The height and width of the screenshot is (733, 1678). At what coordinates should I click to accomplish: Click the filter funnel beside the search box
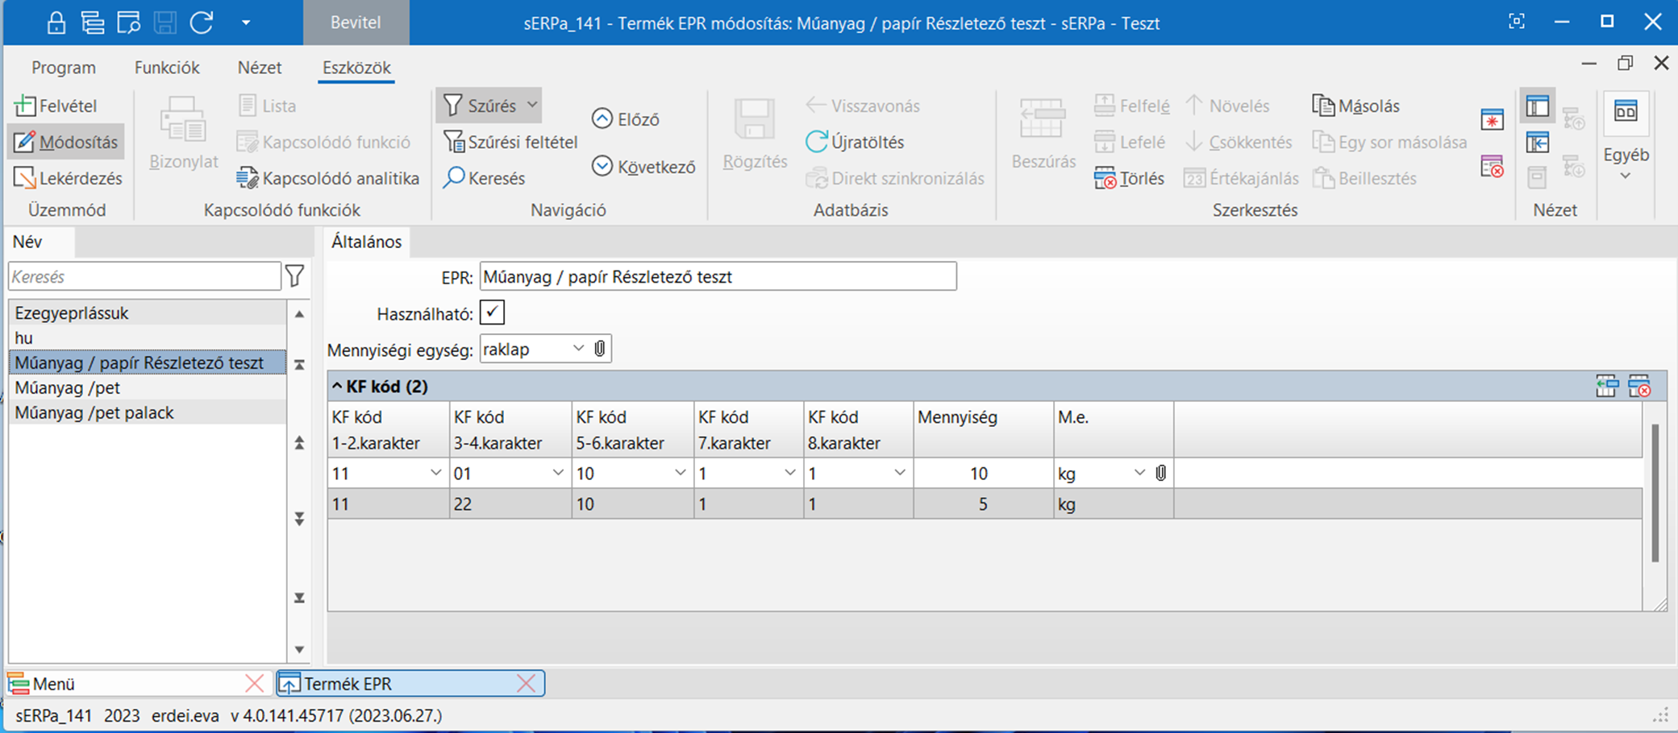coord(295,276)
